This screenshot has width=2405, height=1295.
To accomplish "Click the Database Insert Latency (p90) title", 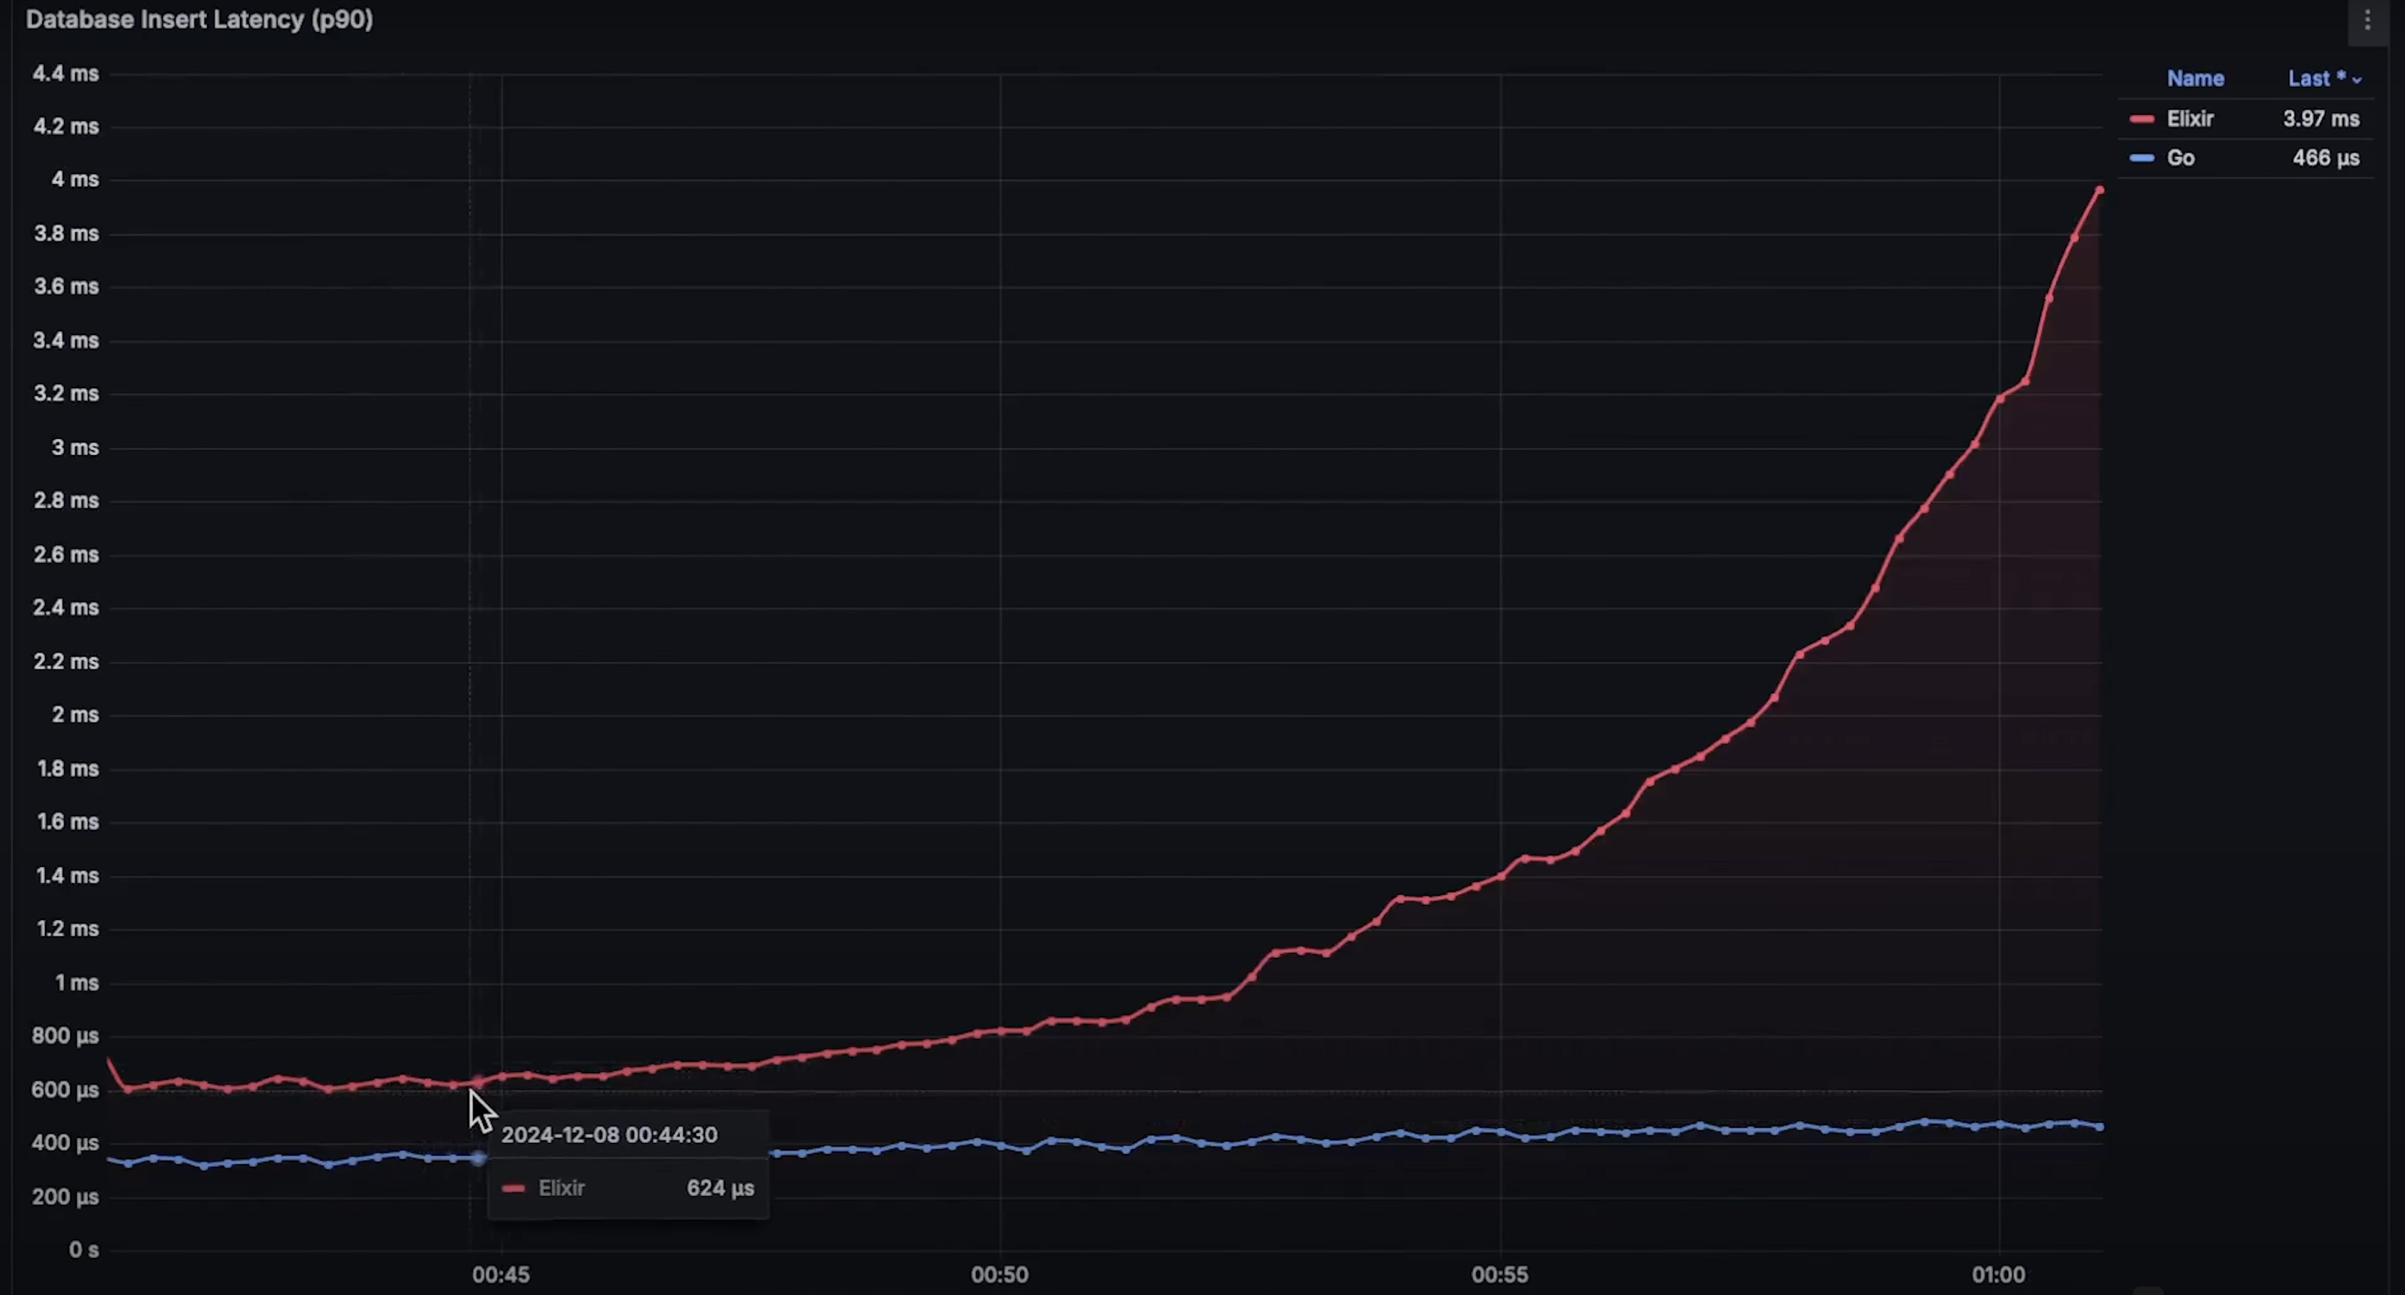I will pos(198,19).
